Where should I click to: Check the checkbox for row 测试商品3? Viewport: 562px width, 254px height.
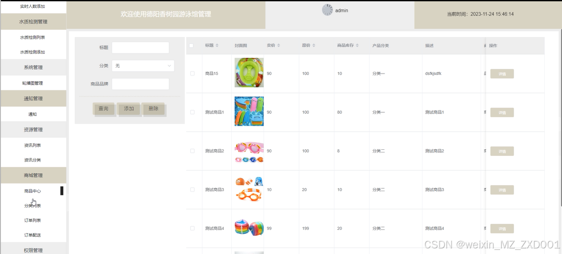[x=193, y=190]
